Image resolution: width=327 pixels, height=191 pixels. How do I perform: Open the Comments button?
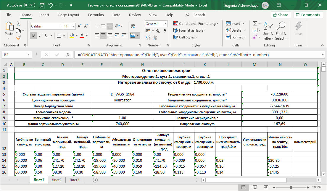point(308,15)
